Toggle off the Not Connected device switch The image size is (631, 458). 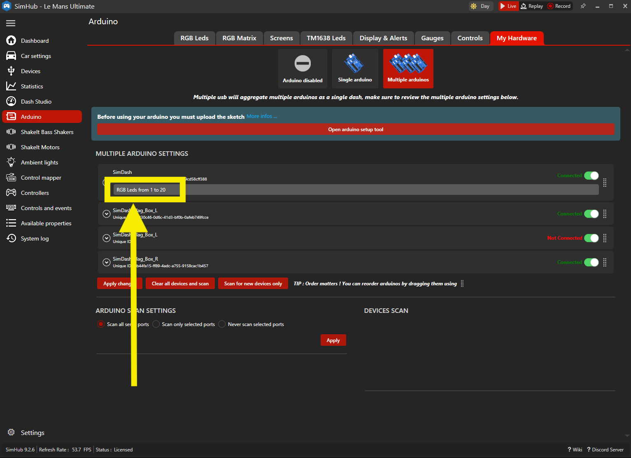[x=591, y=238]
